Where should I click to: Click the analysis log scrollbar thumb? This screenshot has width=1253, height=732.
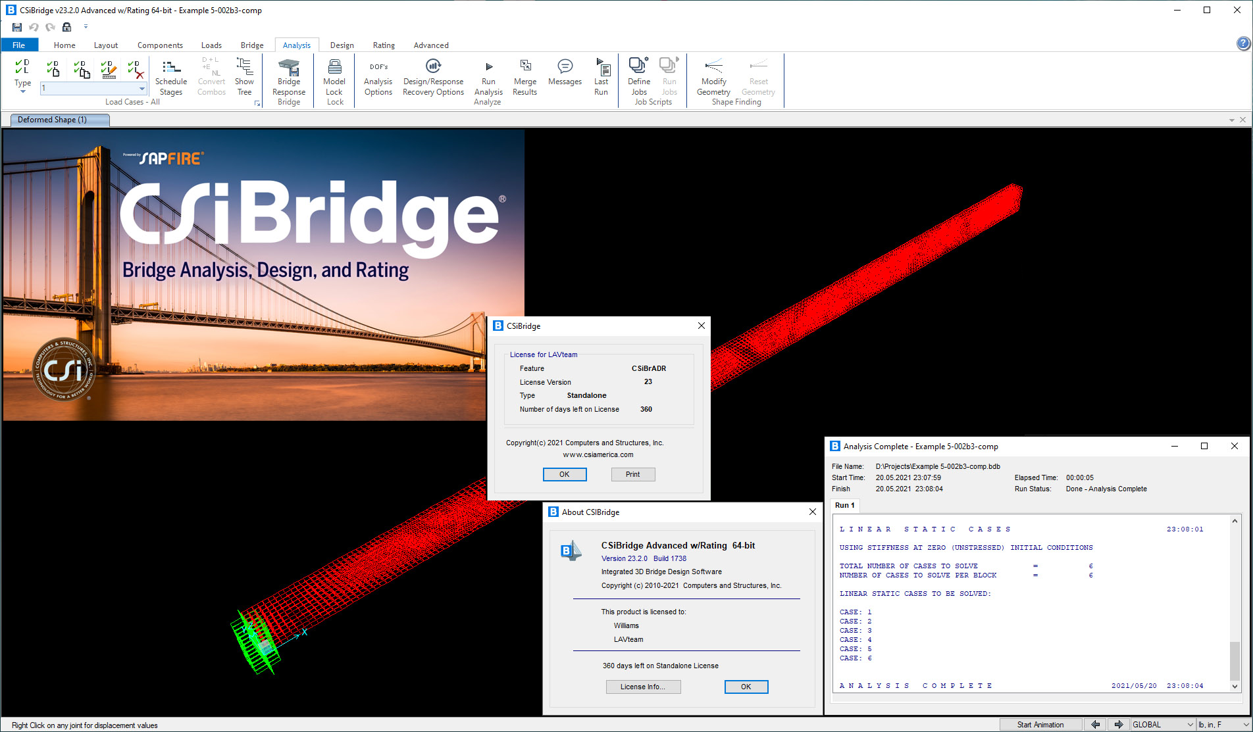pos(1235,660)
